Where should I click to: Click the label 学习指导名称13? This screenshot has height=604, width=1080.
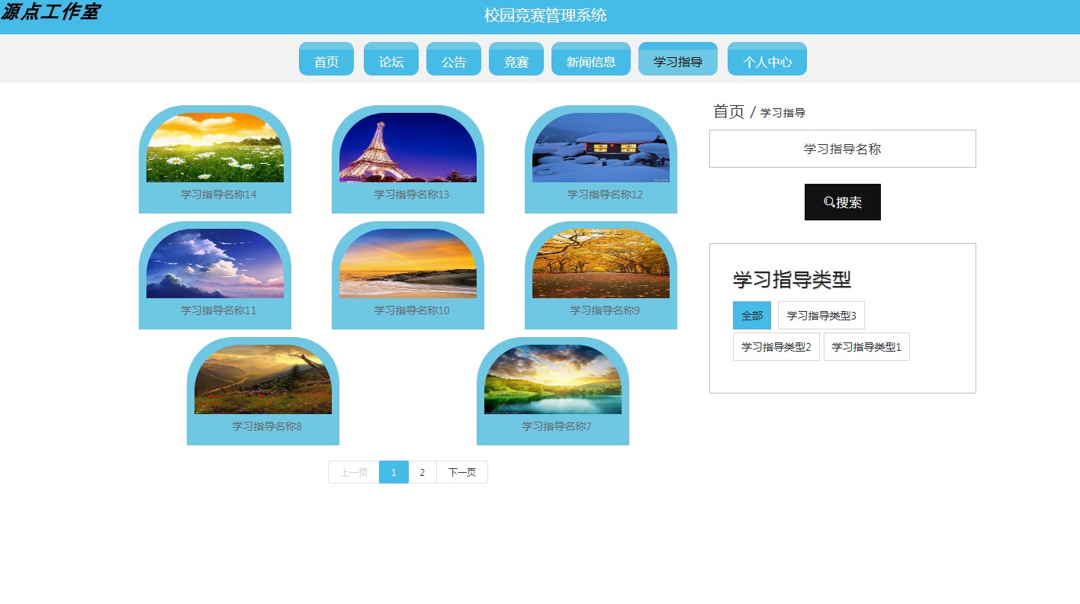click(x=412, y=194)
